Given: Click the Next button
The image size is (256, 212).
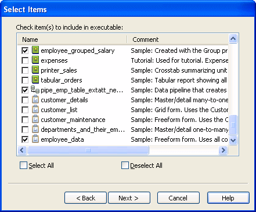Looking at the screenshot, I should [x=129, y=198].
